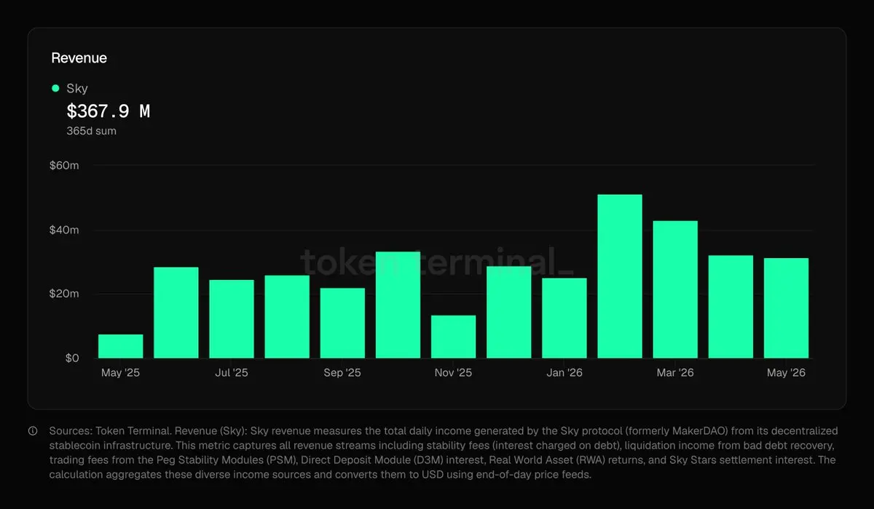Click the Sep '25 x-axis label
874x509 pixels.
(342, 373)
